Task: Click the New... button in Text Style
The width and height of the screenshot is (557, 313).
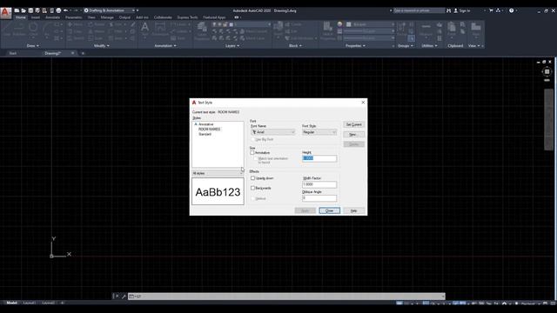Action: [x=354, y=135]
